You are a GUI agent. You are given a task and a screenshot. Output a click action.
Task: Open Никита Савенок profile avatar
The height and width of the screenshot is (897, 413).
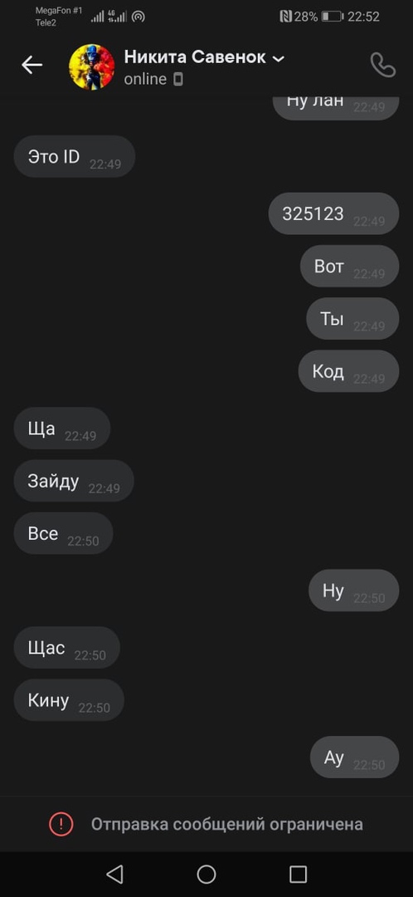click(x=91, y=66)
